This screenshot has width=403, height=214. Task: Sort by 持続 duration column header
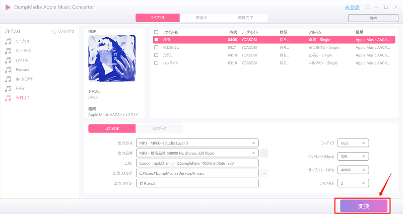click(233, 32)
